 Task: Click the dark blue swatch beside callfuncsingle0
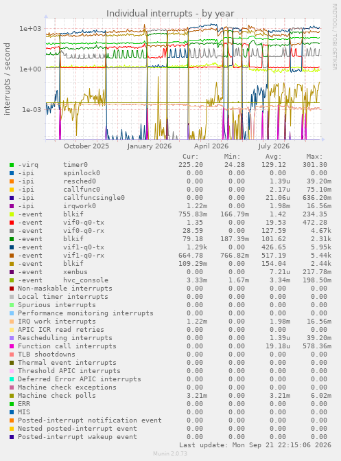(12, 198)
